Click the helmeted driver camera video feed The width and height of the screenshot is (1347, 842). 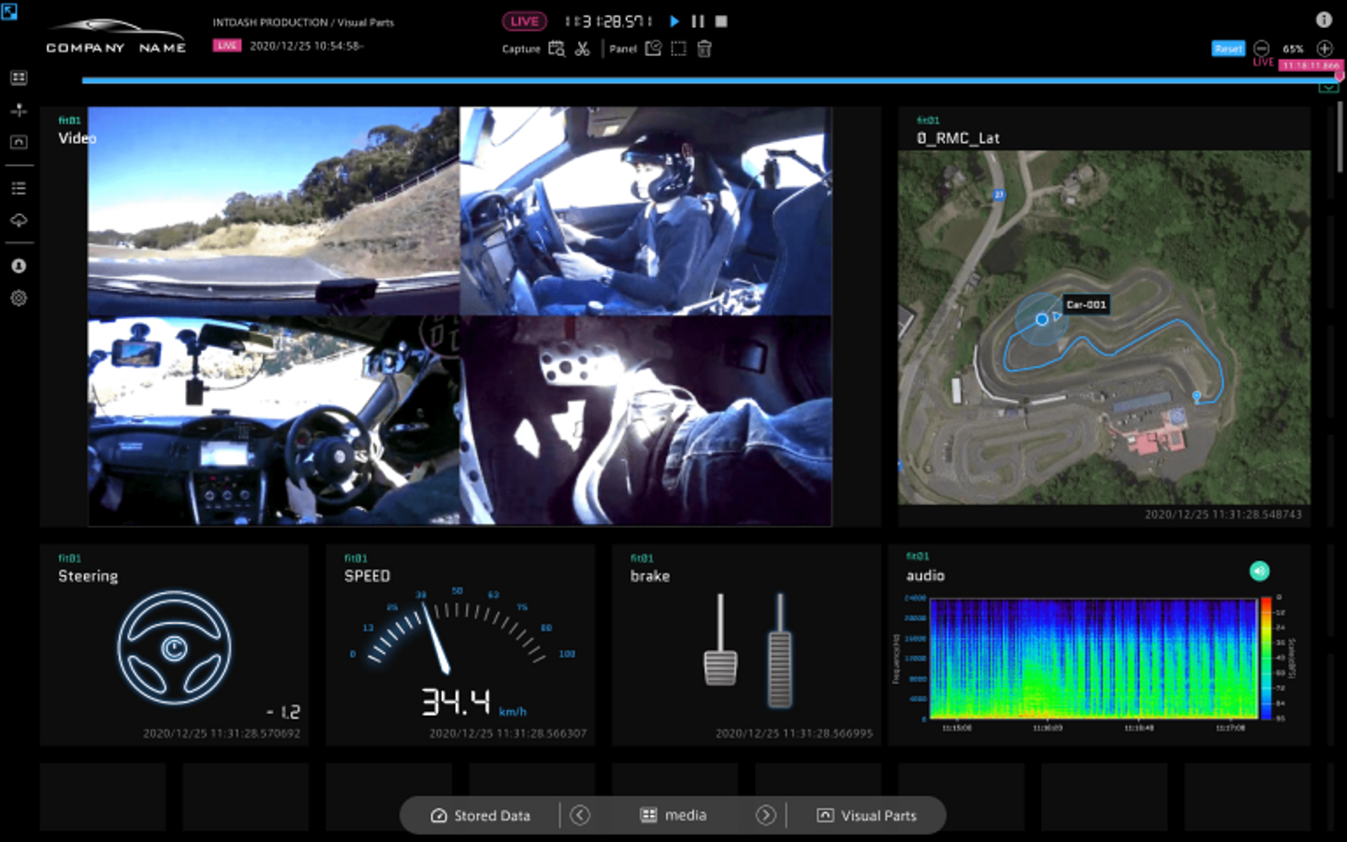click(645, 210)
